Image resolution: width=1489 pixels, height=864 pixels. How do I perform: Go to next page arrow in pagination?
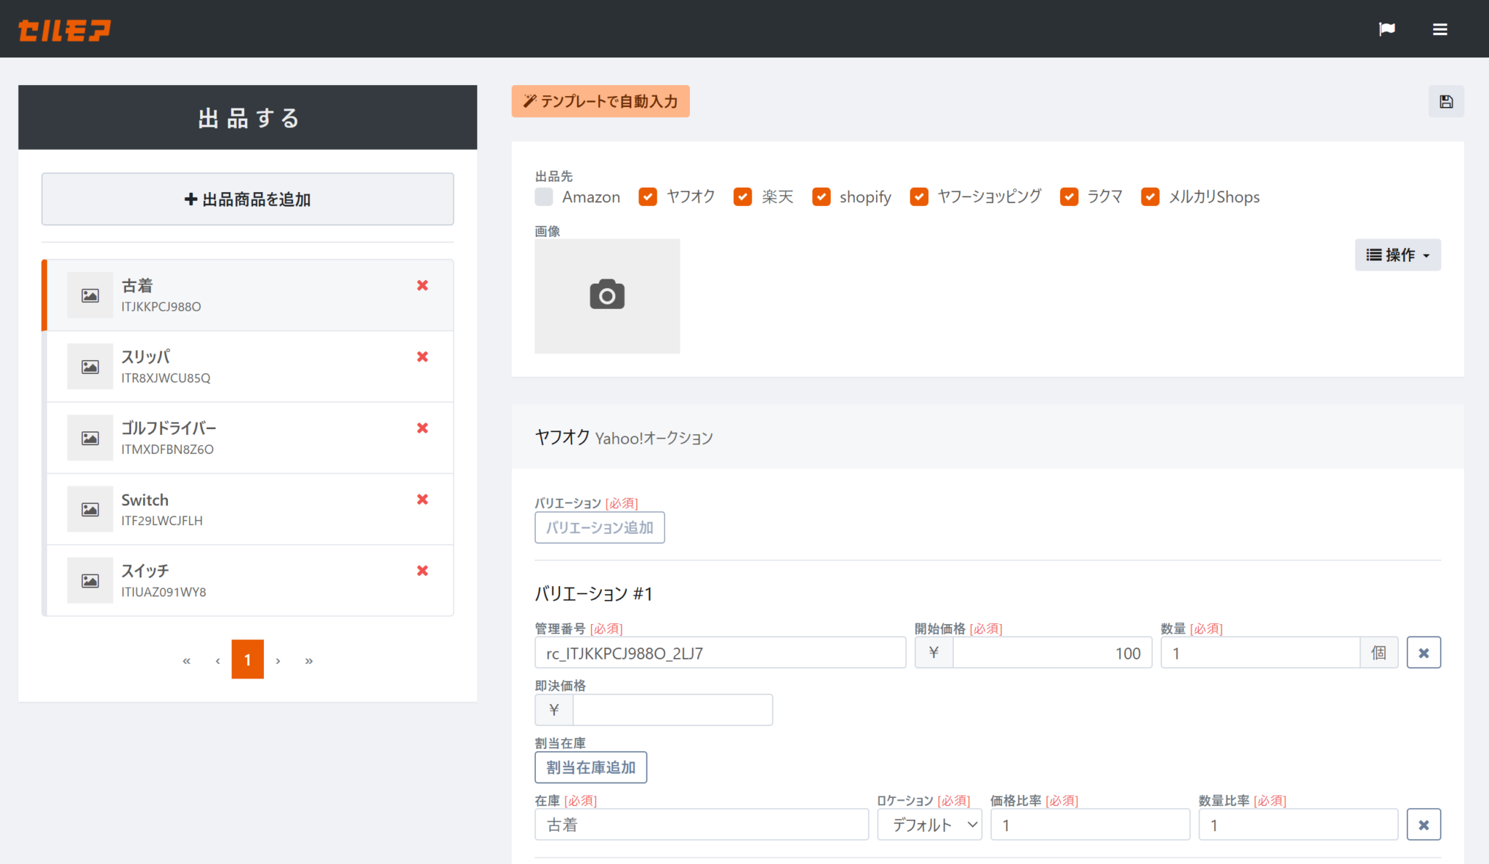pos(278,660)
